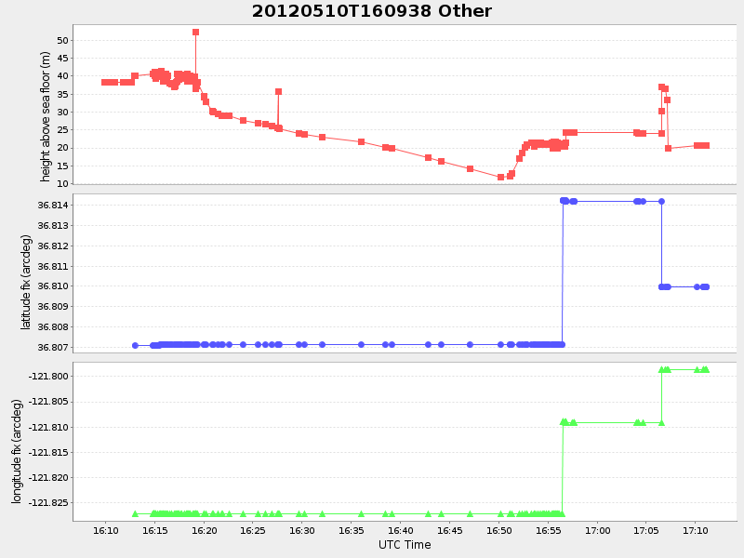This screenshot has width=744, height=558.
Task: Click the red square marker at 35m near 16:27
Action: pos(277,91)
